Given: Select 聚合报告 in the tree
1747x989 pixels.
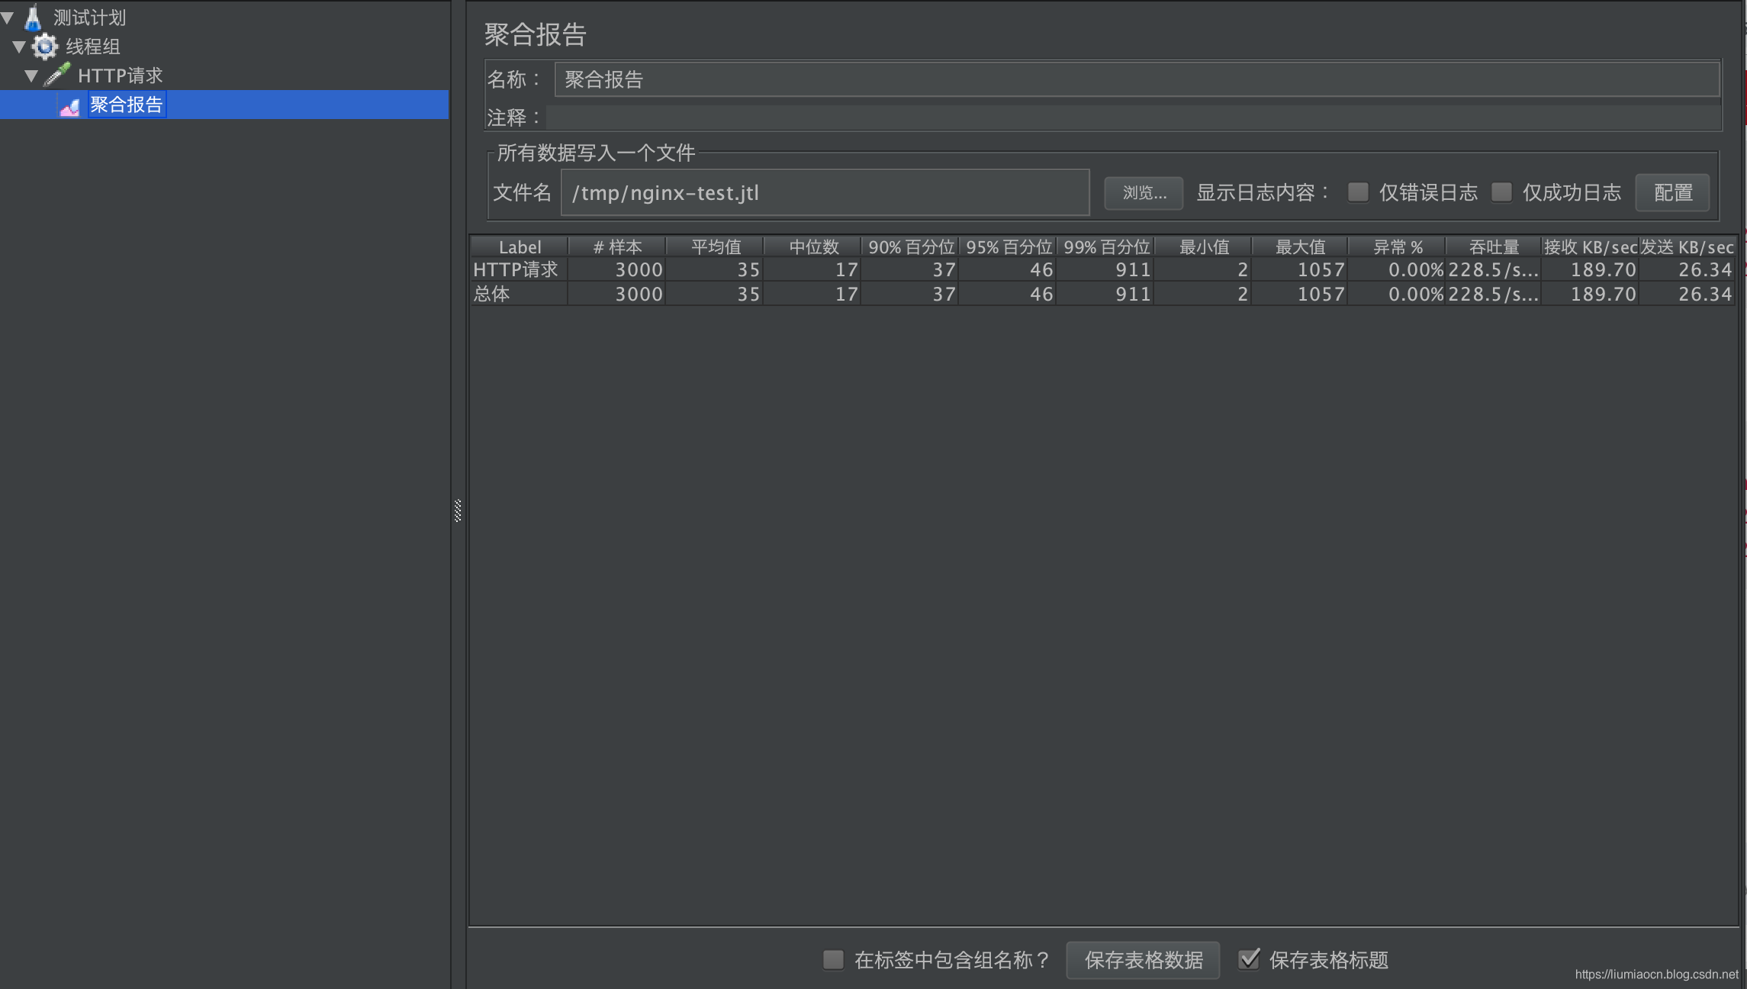Looking at the screenshot, I should (x=127, y=105).
